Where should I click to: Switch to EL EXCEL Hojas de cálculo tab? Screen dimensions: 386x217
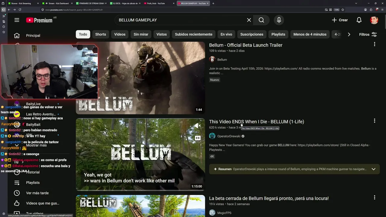click(x=125, y=3)
